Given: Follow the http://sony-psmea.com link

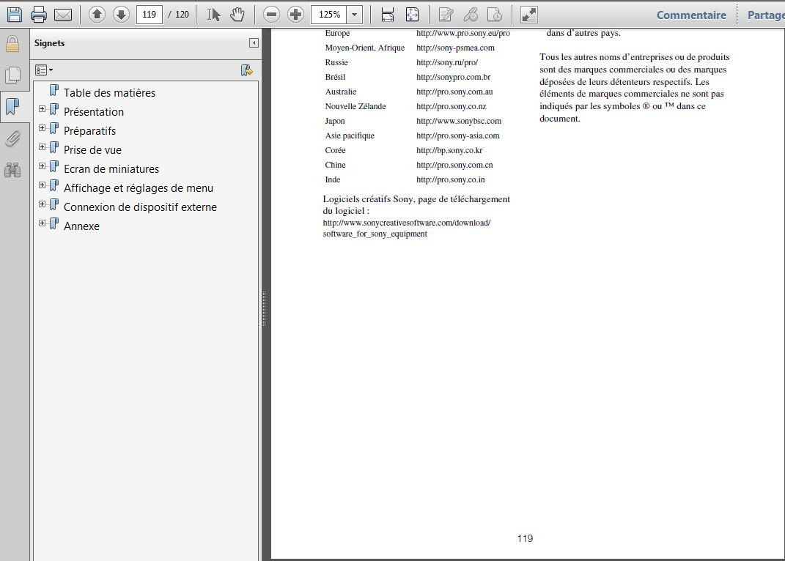Looking at the screenshot, I should point(456,48).
